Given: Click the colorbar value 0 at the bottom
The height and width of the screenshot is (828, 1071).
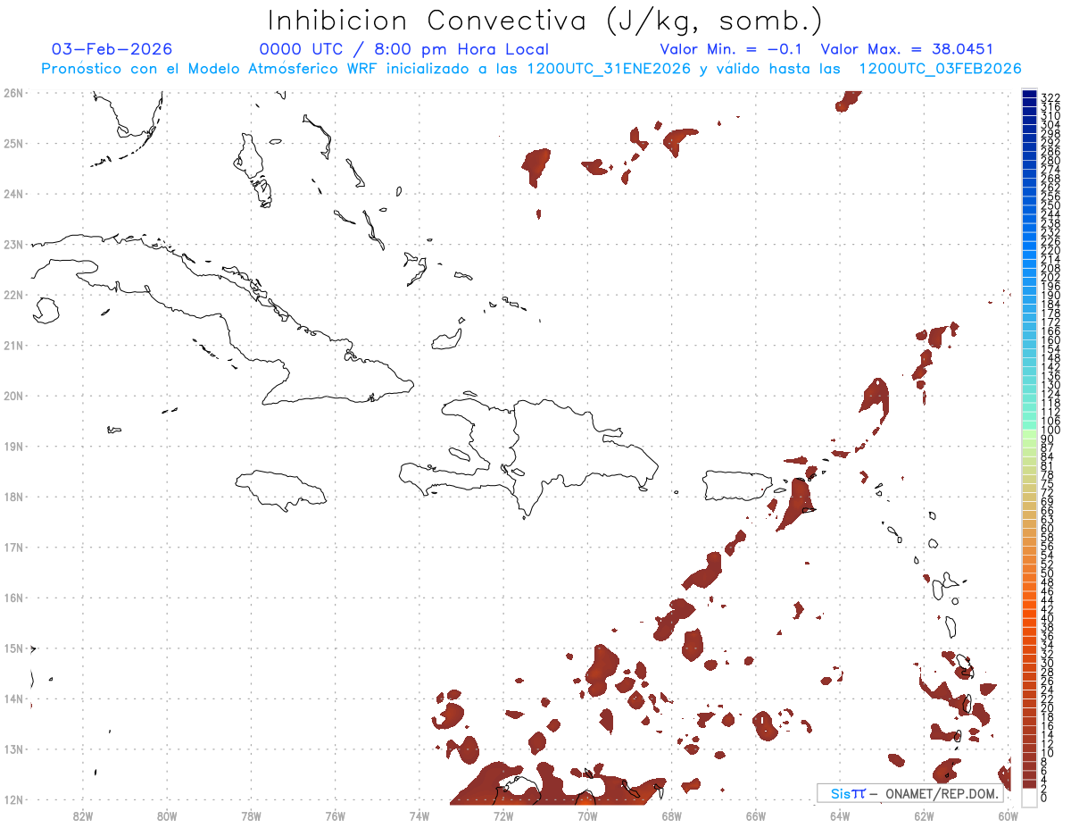Looking at the screenshot, I should point(1044,797).
